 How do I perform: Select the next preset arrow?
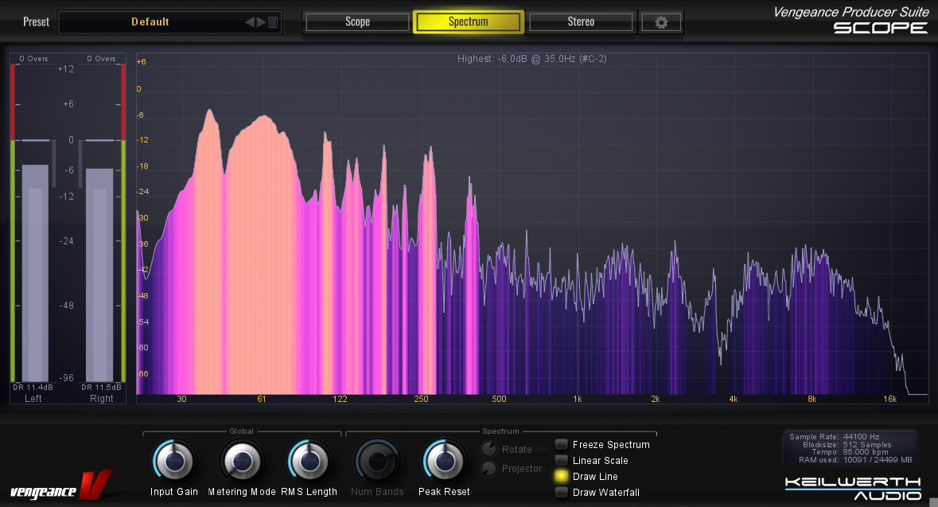tap(262, 22)
